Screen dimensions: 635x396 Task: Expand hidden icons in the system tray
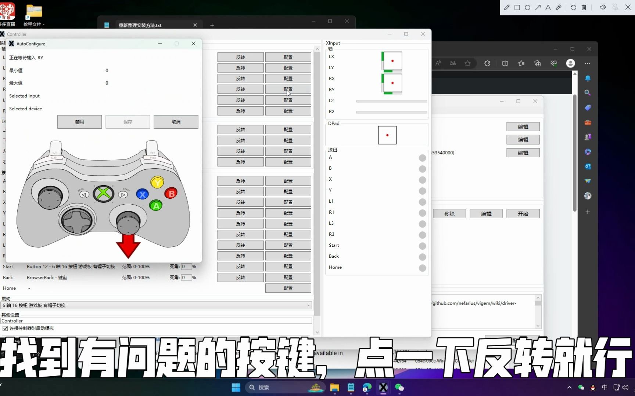(x=569, y=387)
